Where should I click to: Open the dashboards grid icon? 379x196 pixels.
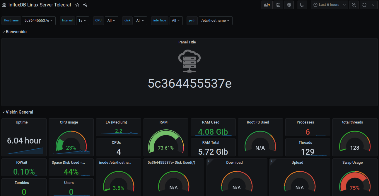4,5
